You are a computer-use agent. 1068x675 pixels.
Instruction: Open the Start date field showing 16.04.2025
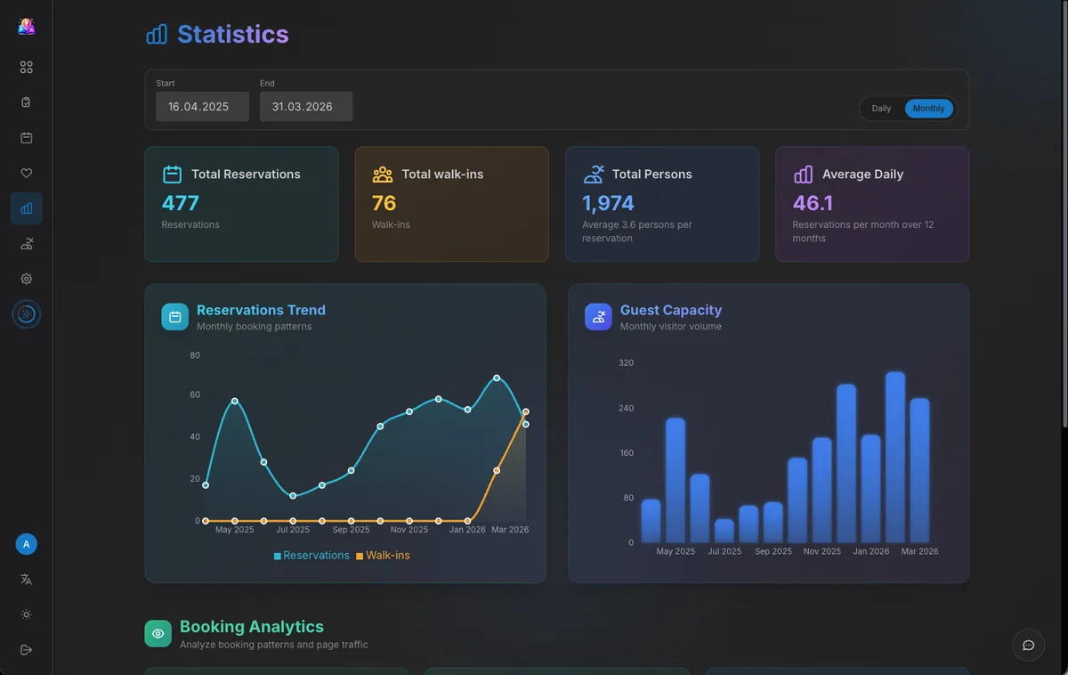pos(202,106)
